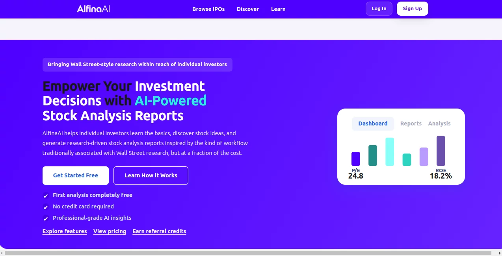Click the lavender chart bar
The height and width of the screenshot is (256, 502).
(x=424, y=157)
